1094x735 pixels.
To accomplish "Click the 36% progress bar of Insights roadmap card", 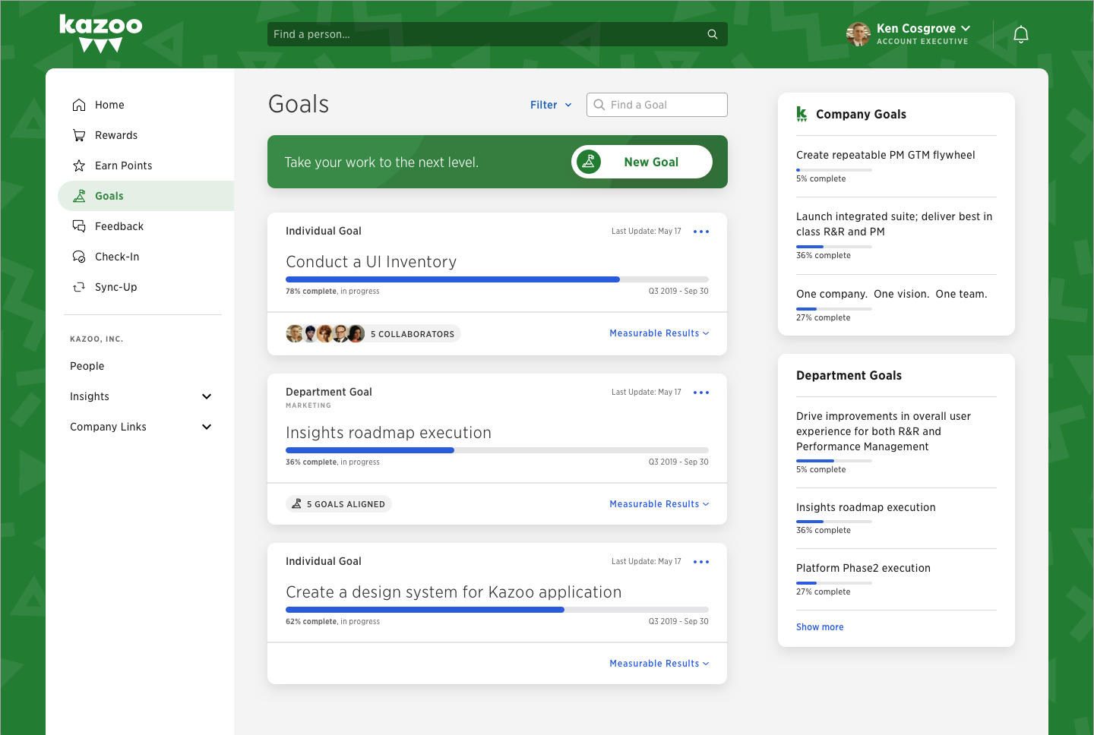I will point(497,450).
